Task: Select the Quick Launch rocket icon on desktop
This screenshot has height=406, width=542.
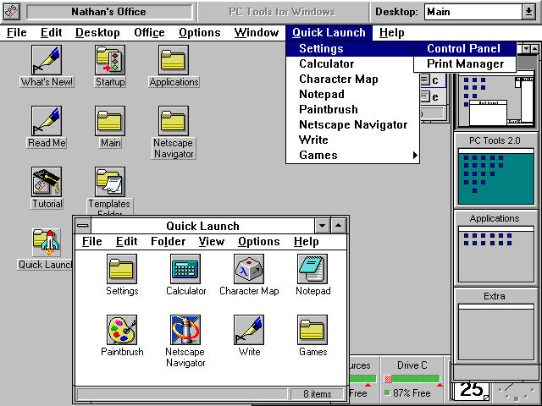Action: tap(47, 243)
